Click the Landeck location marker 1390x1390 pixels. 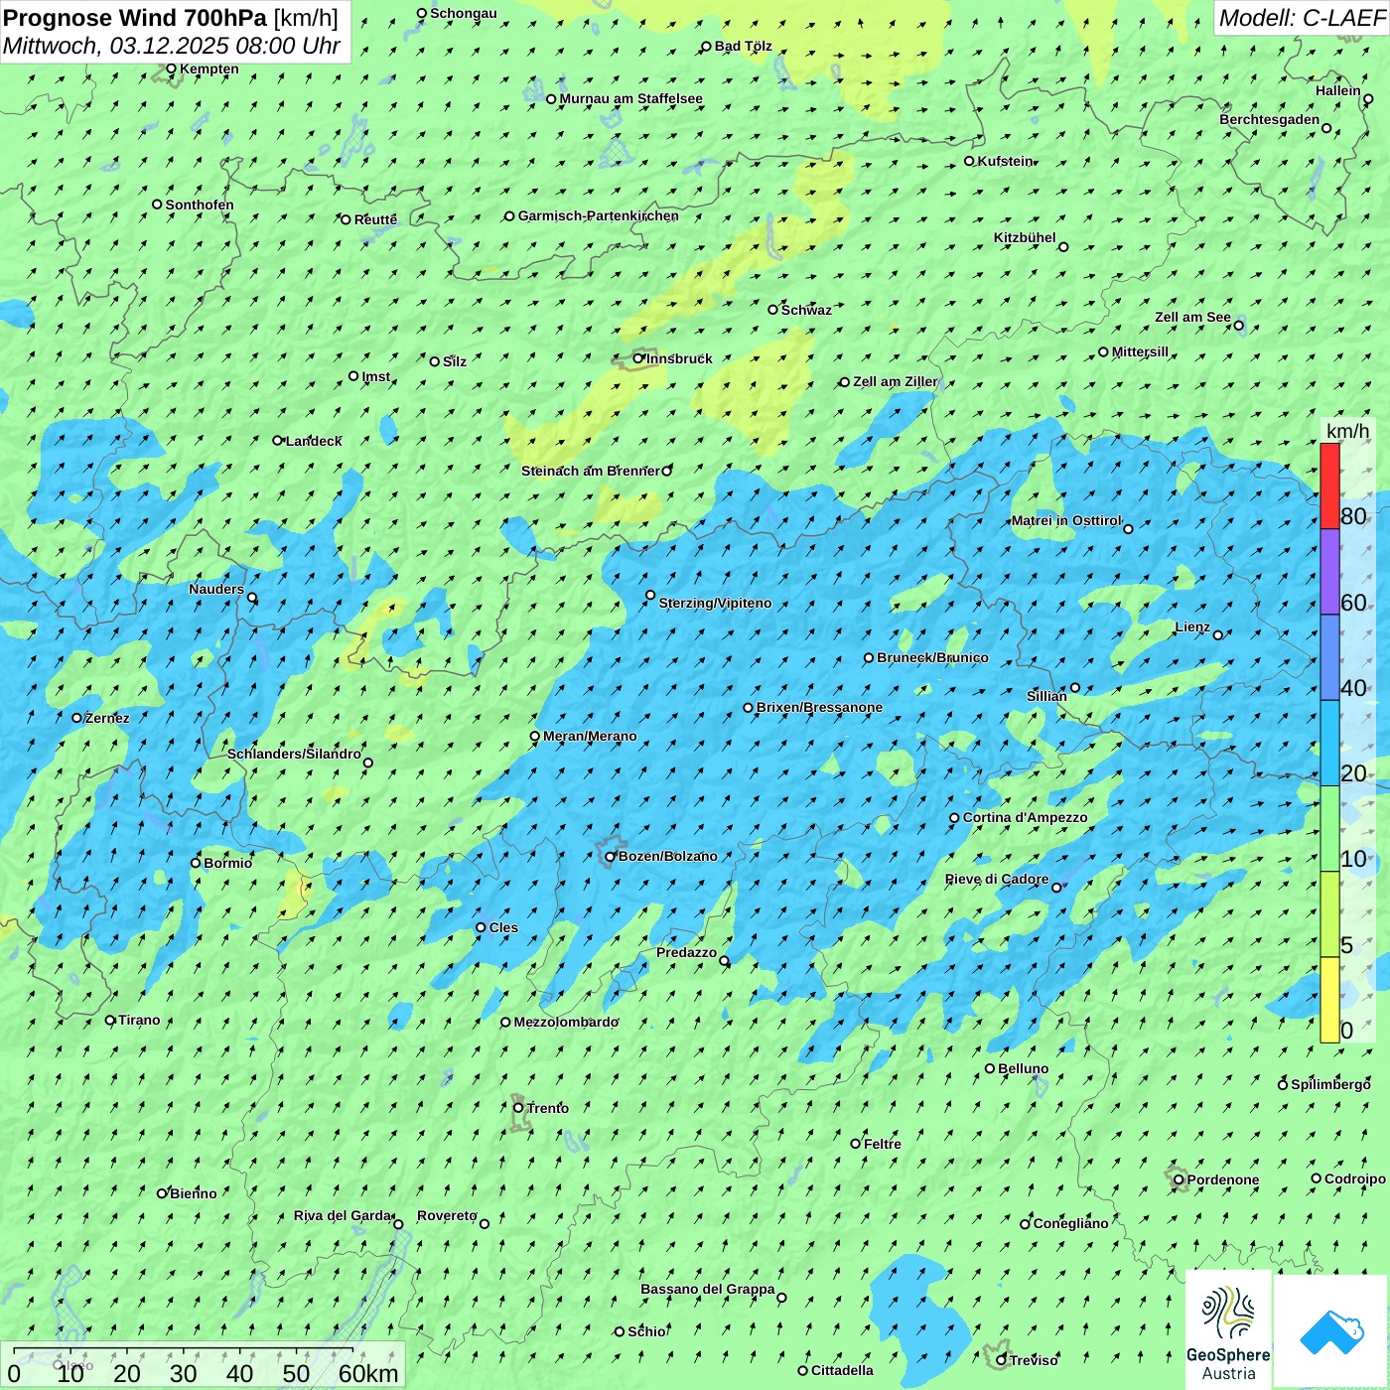(x=277, y=441)
